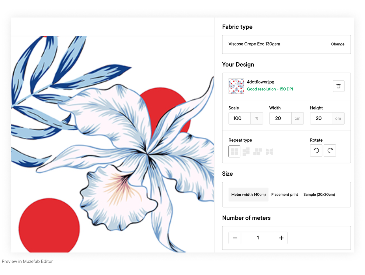Rotate design counterclockwise
The height and width of the screenshot is (275, 365).
click(316, 150)
